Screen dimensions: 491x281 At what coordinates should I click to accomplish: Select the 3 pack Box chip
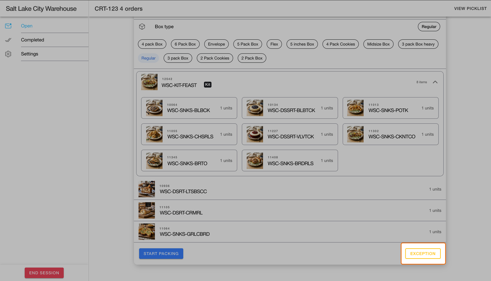tap(178, 58)
